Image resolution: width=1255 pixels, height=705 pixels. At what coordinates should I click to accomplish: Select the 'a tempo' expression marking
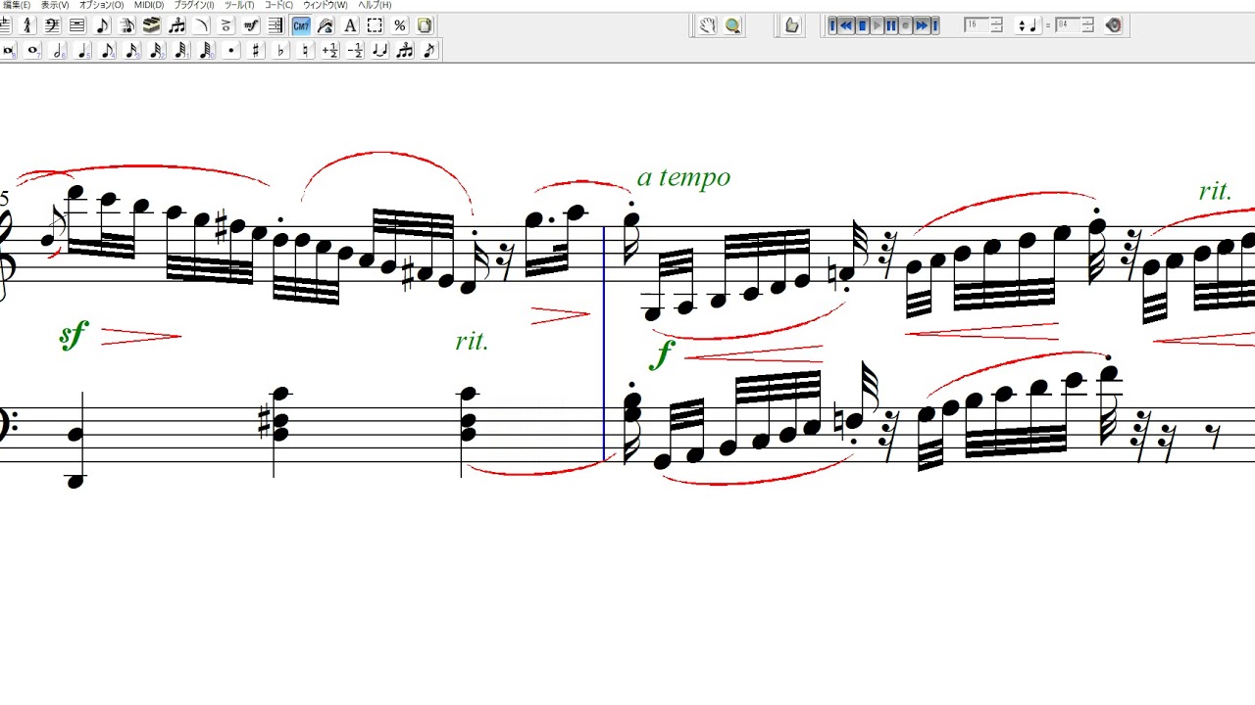pyautogui.click(x=683, y=177)
